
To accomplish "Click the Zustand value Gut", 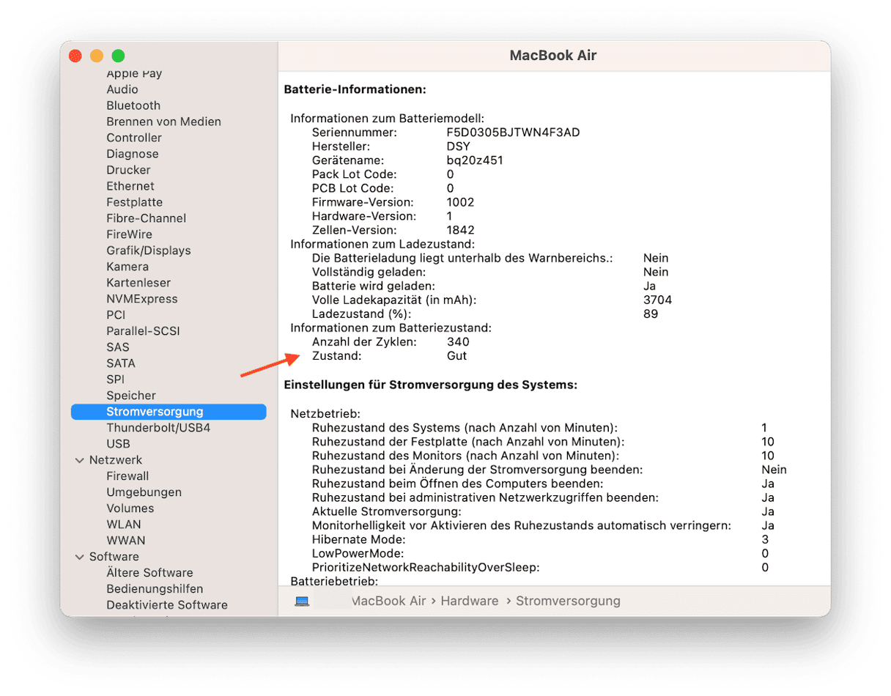I will [x=456, y=356].
